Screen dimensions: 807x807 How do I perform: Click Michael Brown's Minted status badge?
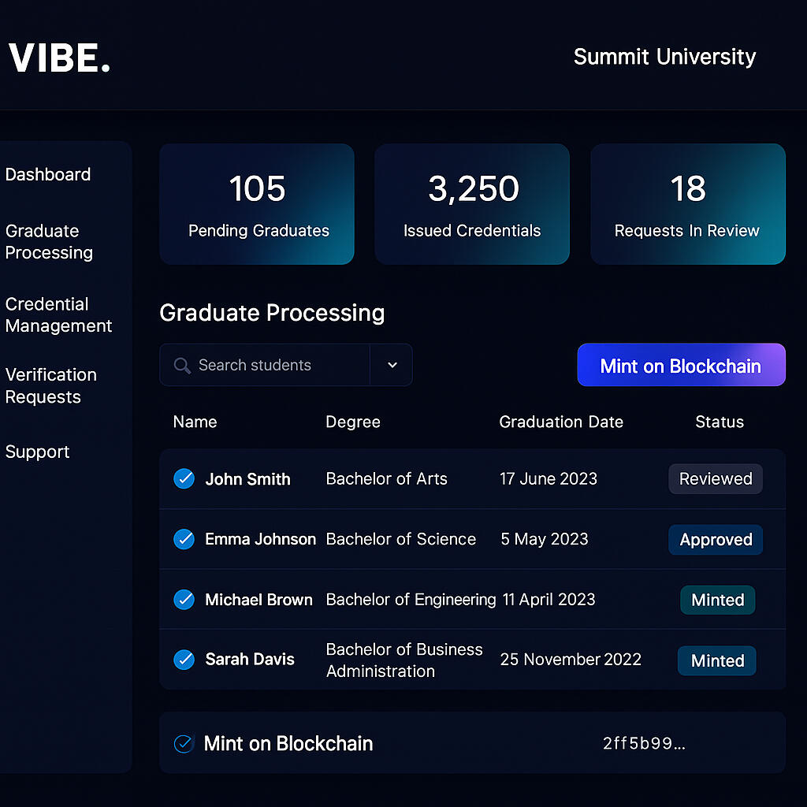coord(717,600)
